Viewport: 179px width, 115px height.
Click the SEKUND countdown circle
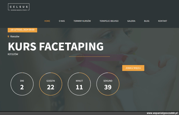[108, 84]
